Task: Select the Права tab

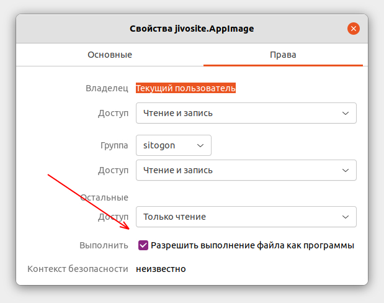Action: (283, 55)
